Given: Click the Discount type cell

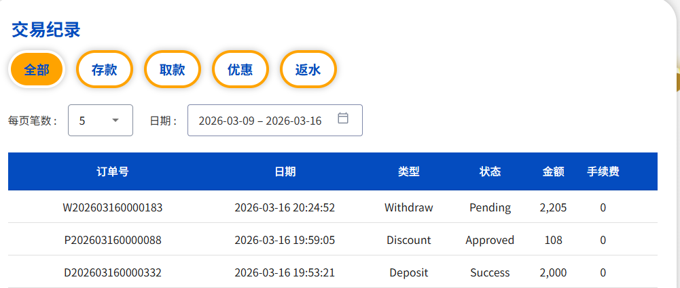Looking at the screenshot, I should click(x=409, y=240).
